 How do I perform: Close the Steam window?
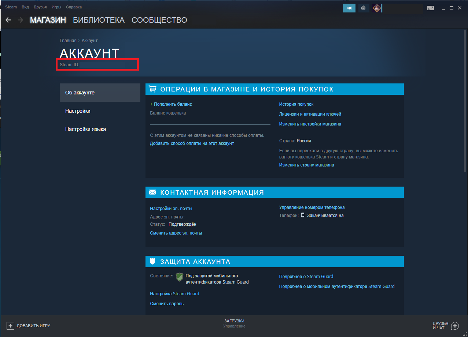coord(460,8)
